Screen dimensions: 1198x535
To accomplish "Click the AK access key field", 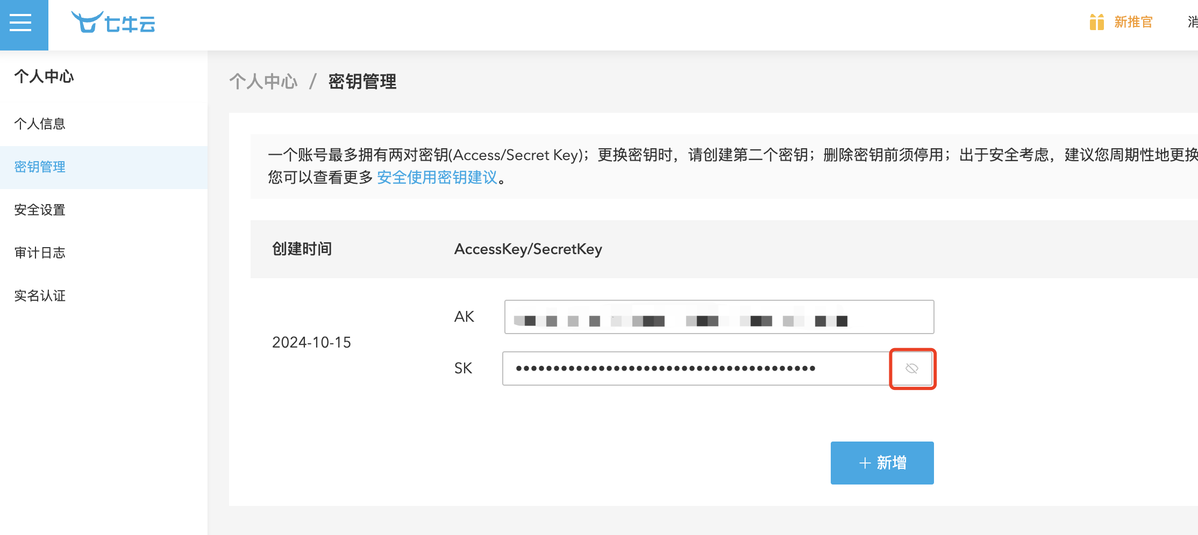I will (718, 317).
